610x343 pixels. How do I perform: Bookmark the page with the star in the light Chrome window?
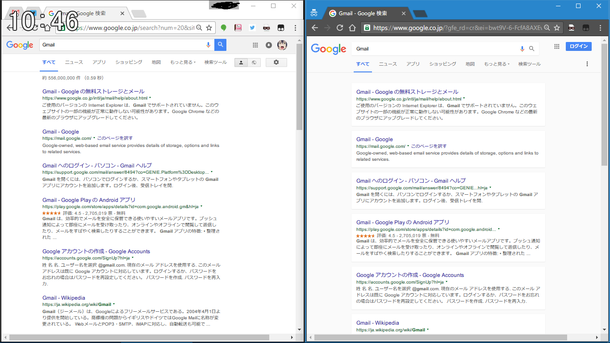click(209, 28)
